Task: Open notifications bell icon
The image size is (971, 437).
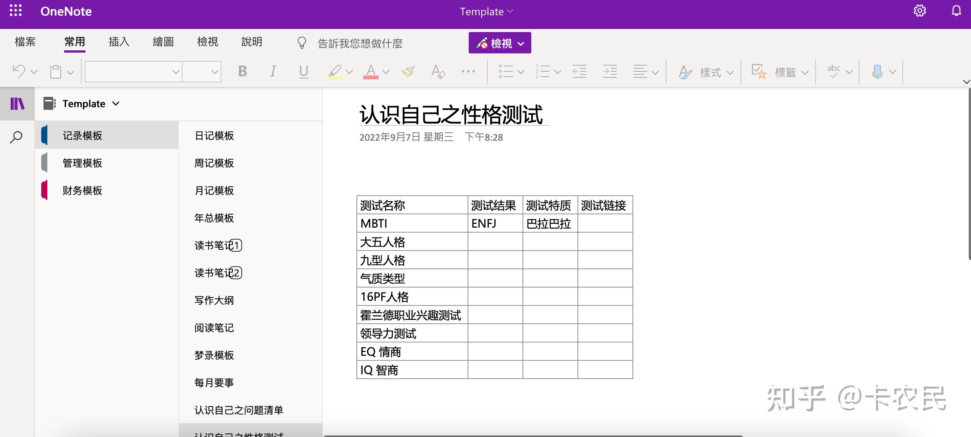Action: pyautogui.click(x=956, y=11)
